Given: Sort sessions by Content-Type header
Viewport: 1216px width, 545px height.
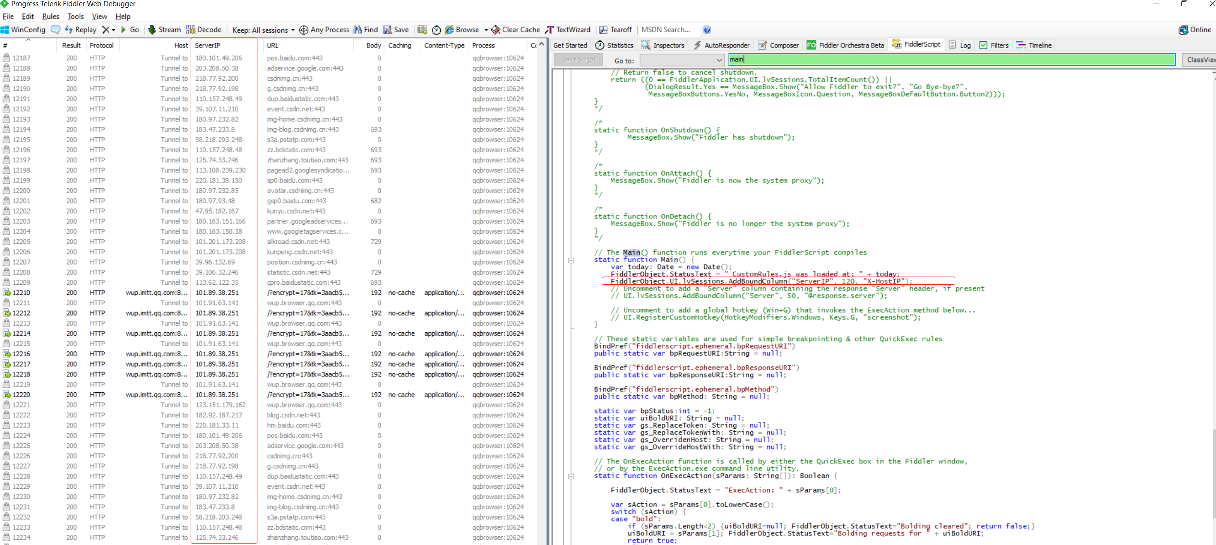Looking at the screenshot, I should [444, 45].
